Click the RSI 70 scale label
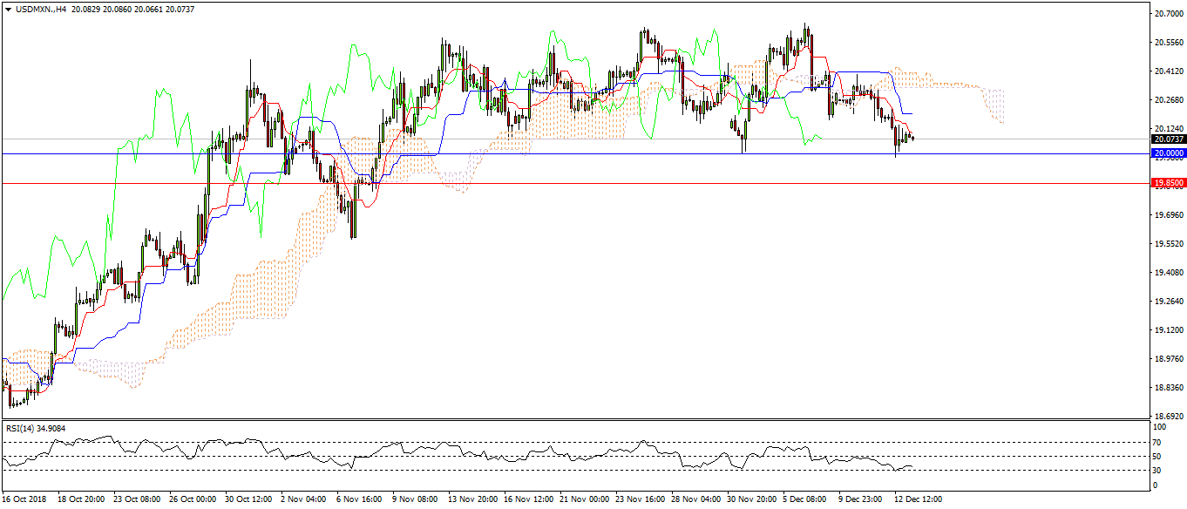Image resolution: width=1187 pixels, height=509 pixels. (x=1157, y=442)
